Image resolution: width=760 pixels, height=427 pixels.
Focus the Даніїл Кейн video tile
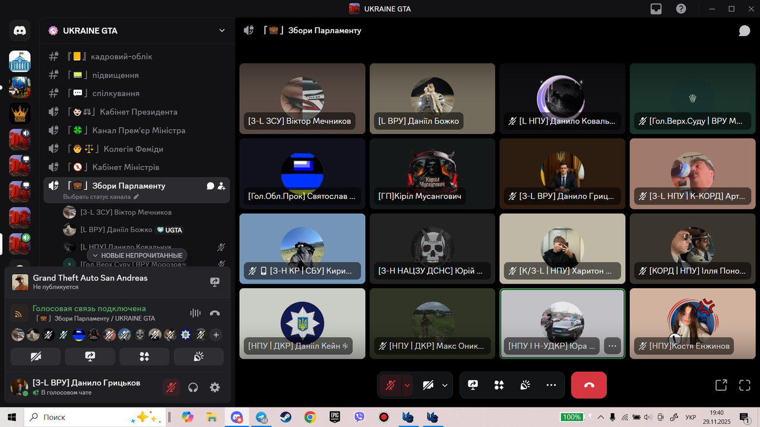[302, 324]
